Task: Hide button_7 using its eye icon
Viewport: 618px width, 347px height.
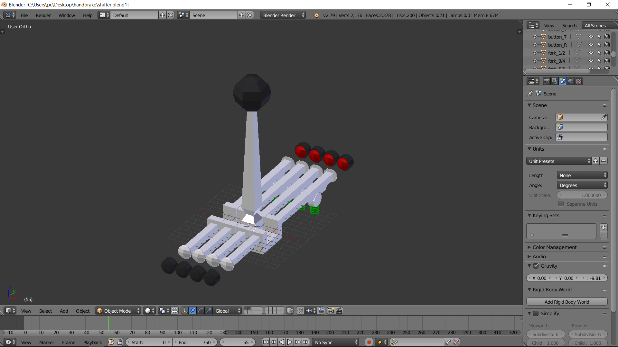Action: click(x=591, y=37)
